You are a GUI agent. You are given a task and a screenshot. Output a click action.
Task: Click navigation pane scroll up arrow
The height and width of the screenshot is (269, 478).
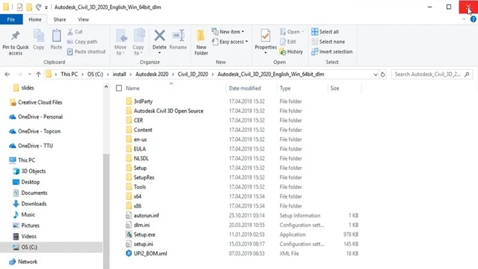[106, 87]
